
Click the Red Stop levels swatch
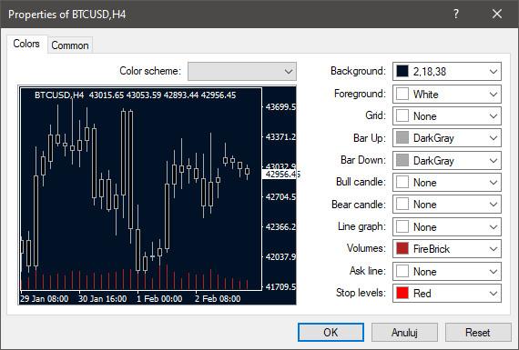pyautogui.click(x=402, y=293)
